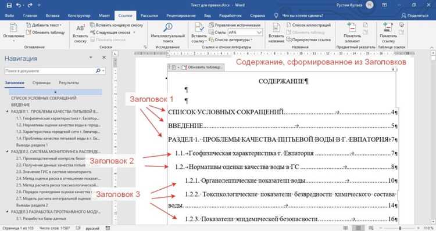Open the Файл tab
The width and height of the screenshot is (436, 231).
pyautogui.click(x=9, y=16)
